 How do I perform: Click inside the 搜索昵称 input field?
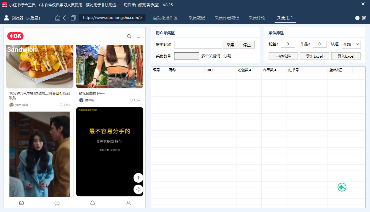coord(198,44)
